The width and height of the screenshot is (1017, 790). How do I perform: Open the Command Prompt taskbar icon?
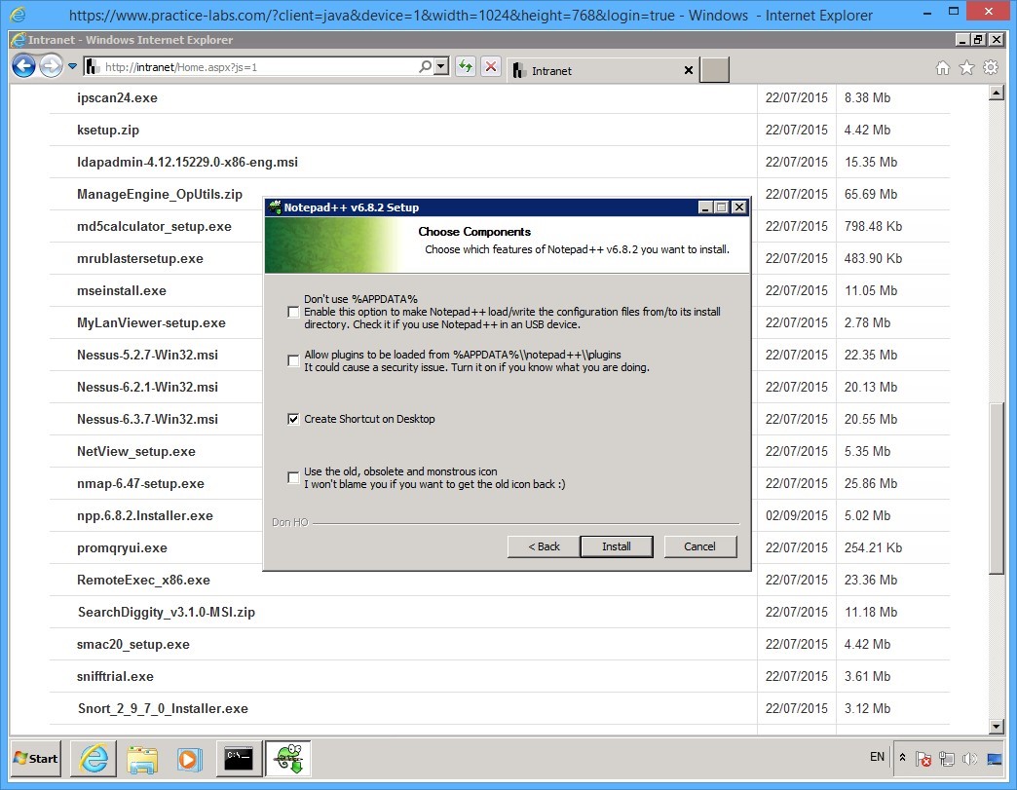click(x=239, y=759)
